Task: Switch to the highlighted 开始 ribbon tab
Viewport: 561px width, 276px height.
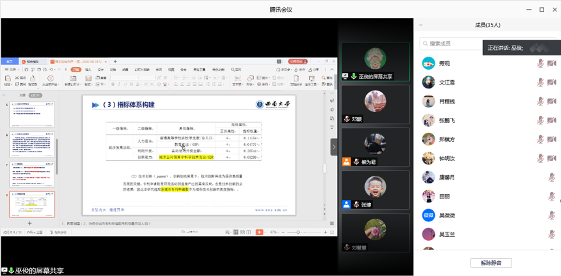Action: [75, 70]
